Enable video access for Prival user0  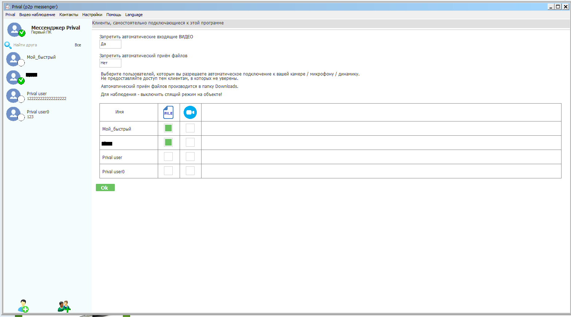pyautogui.click(x=190, y=171)
